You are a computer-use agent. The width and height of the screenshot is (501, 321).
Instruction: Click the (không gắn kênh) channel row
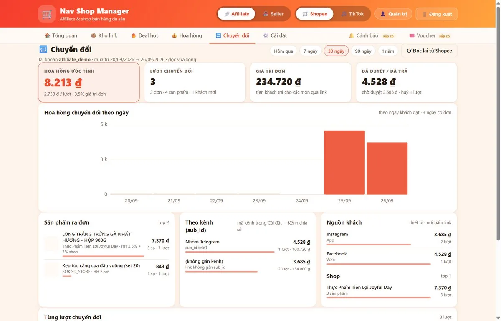coord(248,265)
